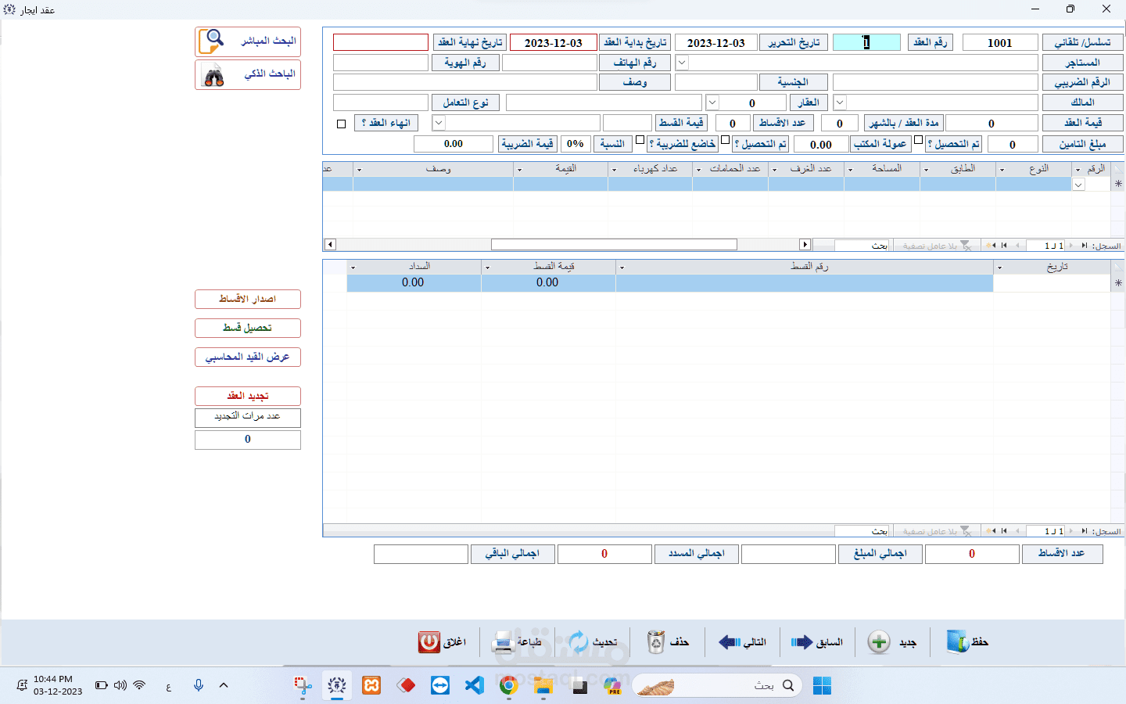
Task: Click the Windows Start button
Action: tap(822, 686)
